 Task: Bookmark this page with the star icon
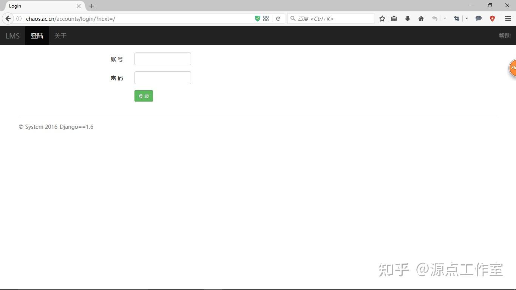(382, 18)
